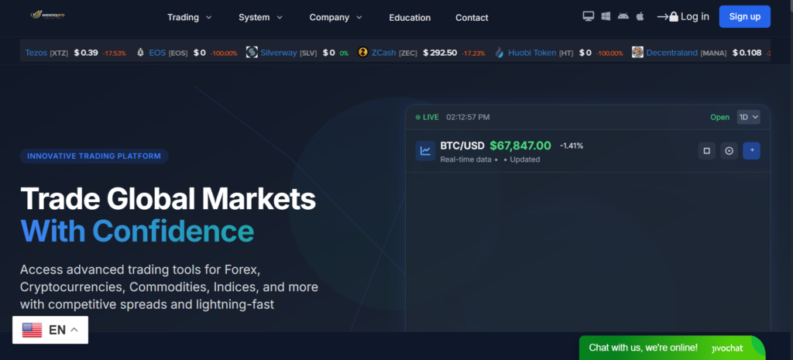Open the chat with us widget

[x=672, y=348]
